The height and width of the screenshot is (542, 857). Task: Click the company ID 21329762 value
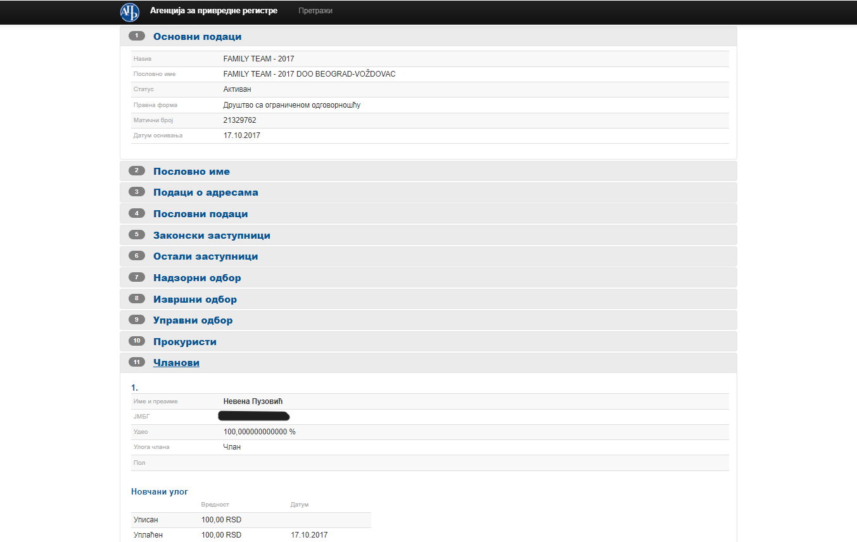pos(239,120)
